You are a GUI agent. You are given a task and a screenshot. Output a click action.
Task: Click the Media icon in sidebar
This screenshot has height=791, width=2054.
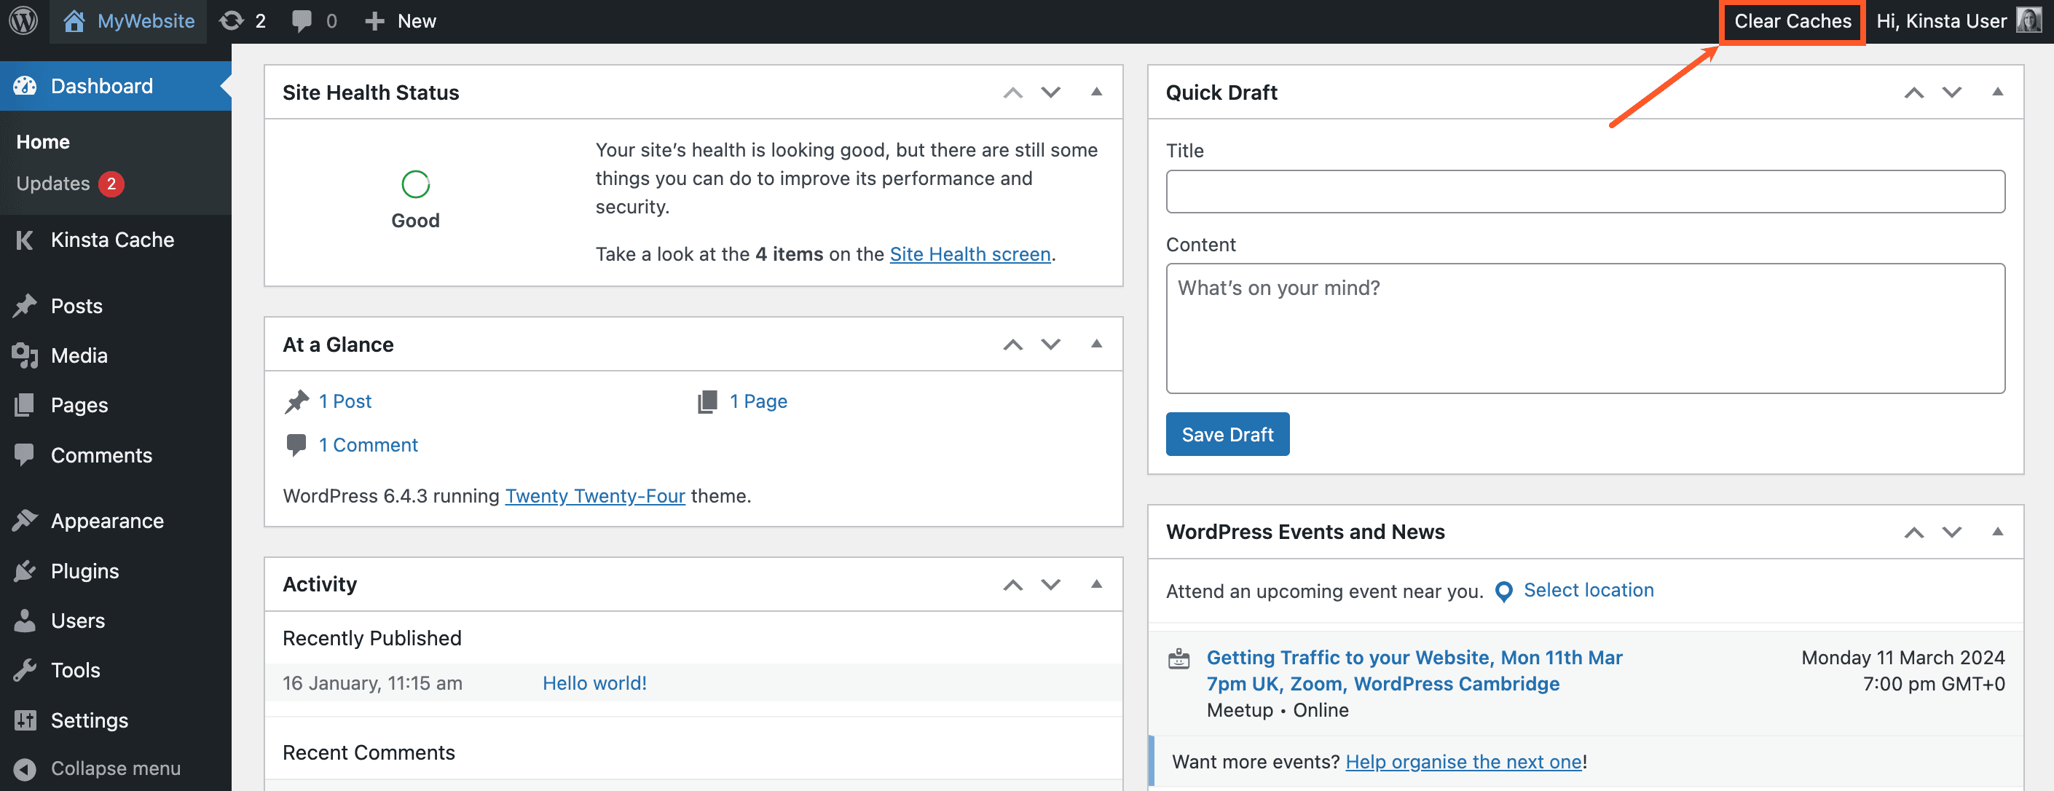pos(25,355)
